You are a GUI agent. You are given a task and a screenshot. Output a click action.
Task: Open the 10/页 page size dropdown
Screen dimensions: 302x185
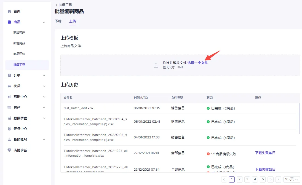(291, 179)
